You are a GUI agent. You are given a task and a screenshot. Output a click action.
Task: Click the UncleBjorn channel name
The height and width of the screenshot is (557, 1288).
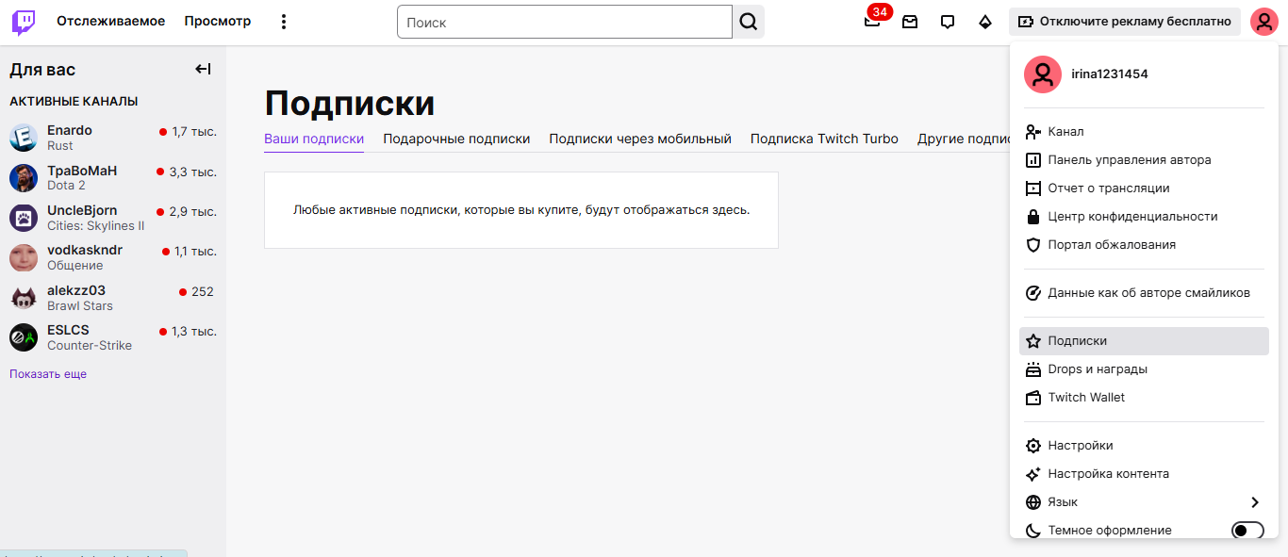coord(82,210)
